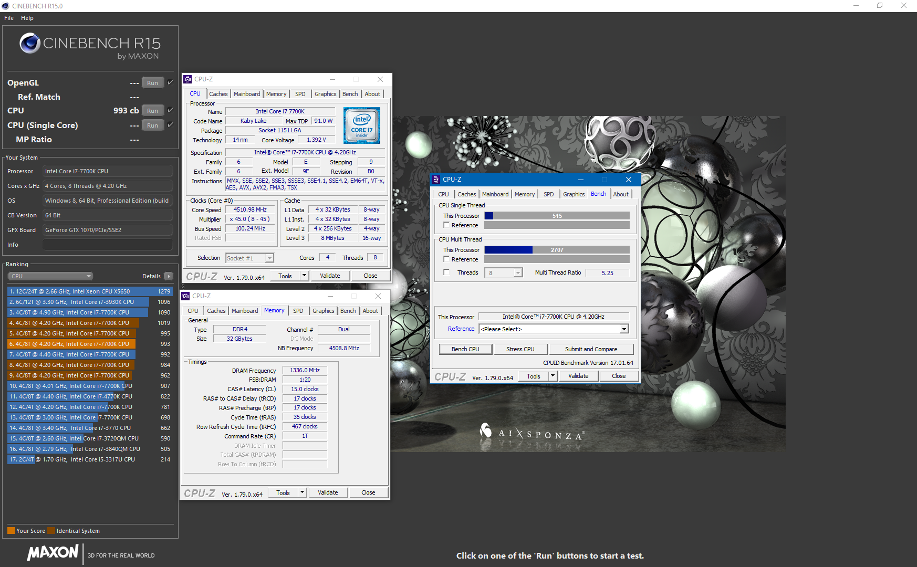Expand the Tools arrow in the bench window
The height and width of the screenshot is (567, 917).
[x=553, y=376]
